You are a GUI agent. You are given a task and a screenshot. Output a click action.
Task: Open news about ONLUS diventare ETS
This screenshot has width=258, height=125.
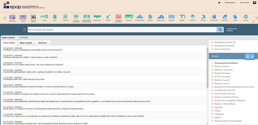pyautogui.click(x=32, y=50)
